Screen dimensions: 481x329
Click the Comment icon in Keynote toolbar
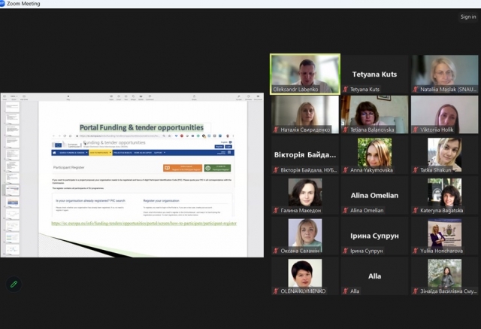(x=150, y=97)
